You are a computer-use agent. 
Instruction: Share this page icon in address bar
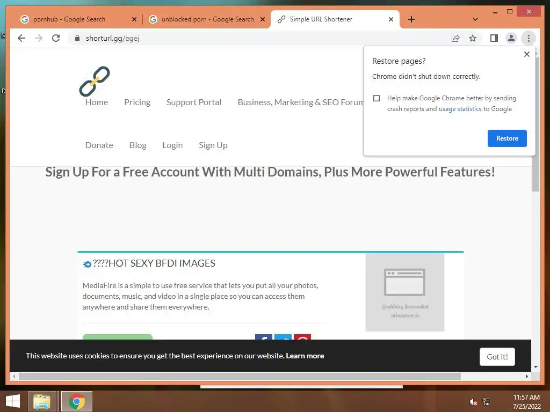point(455,38)
